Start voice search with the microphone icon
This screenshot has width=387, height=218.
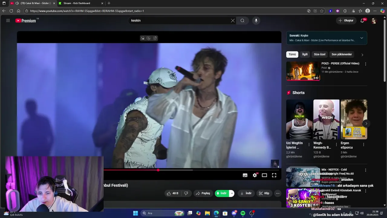pyautogui.click(x=256, y=21)
